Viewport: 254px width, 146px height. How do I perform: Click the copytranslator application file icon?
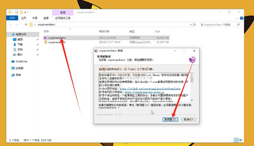(x=45, y=38)
